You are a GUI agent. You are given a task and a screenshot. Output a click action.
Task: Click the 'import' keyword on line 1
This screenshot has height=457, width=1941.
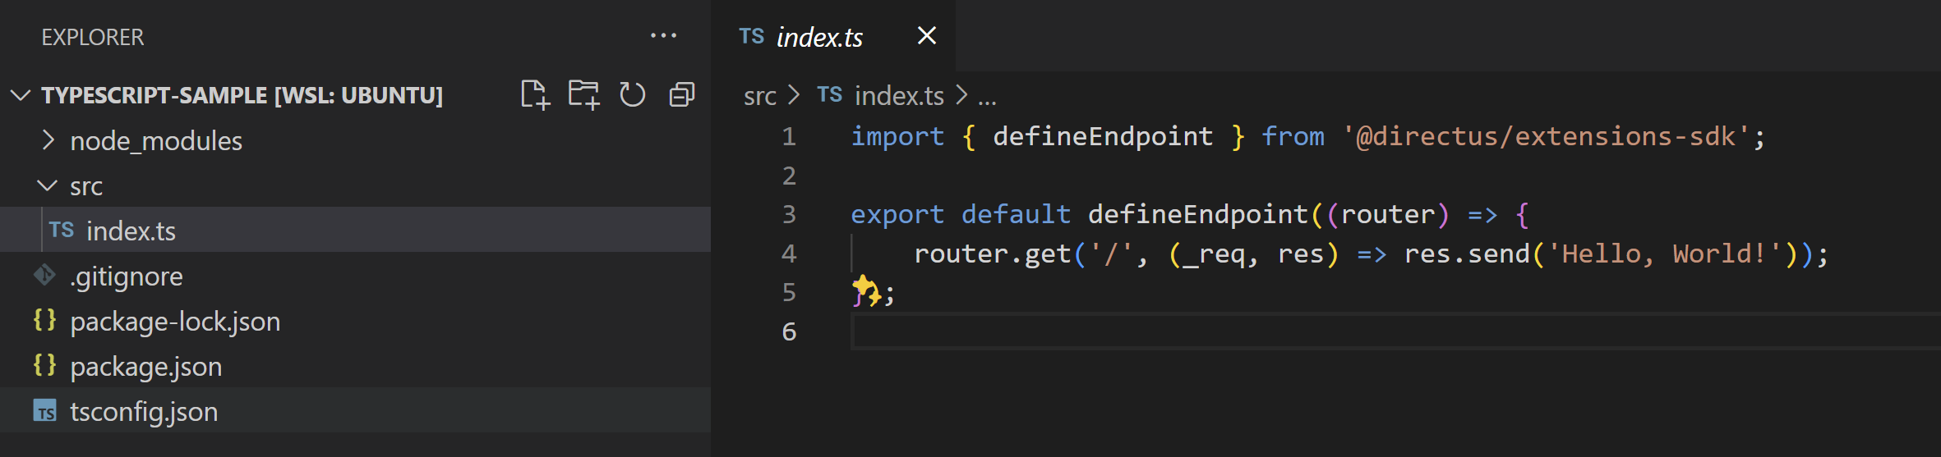coord(897,136)
